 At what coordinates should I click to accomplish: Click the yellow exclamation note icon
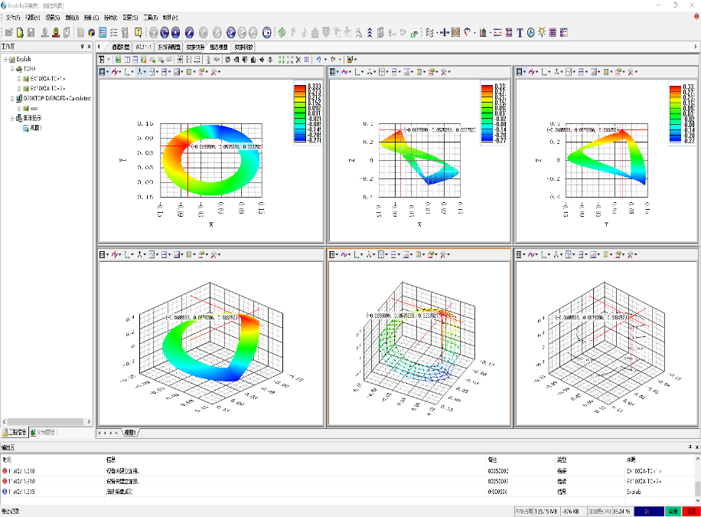click(138, 32)
